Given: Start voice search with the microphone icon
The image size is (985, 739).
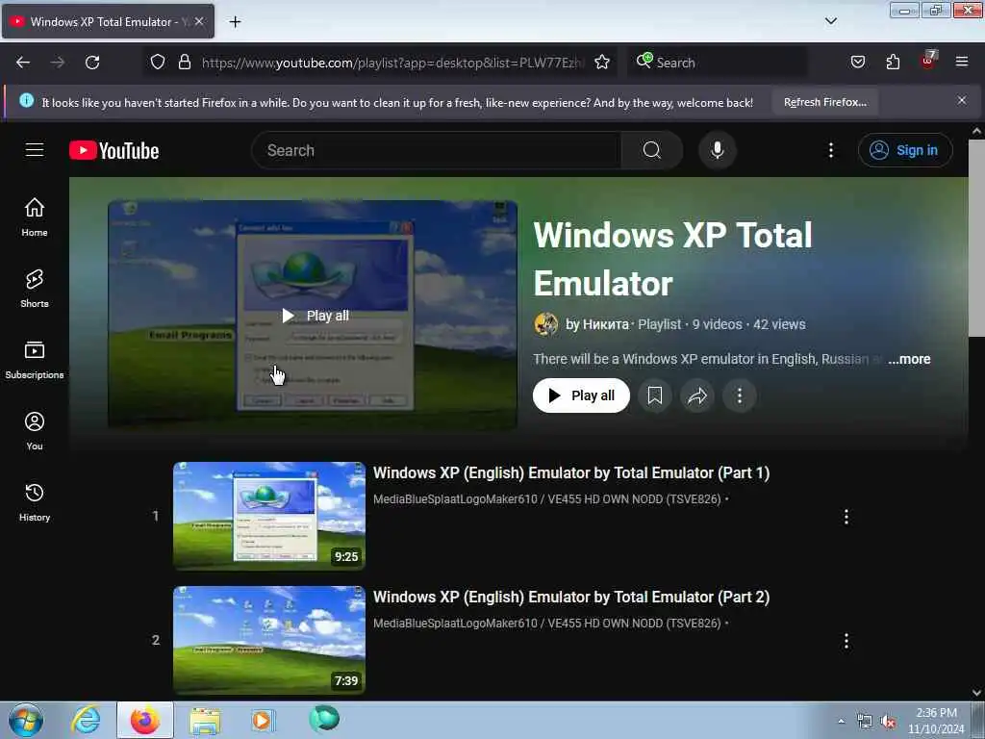Looking at the screenshot, I should pyautogui.click(x=717, y=150).
